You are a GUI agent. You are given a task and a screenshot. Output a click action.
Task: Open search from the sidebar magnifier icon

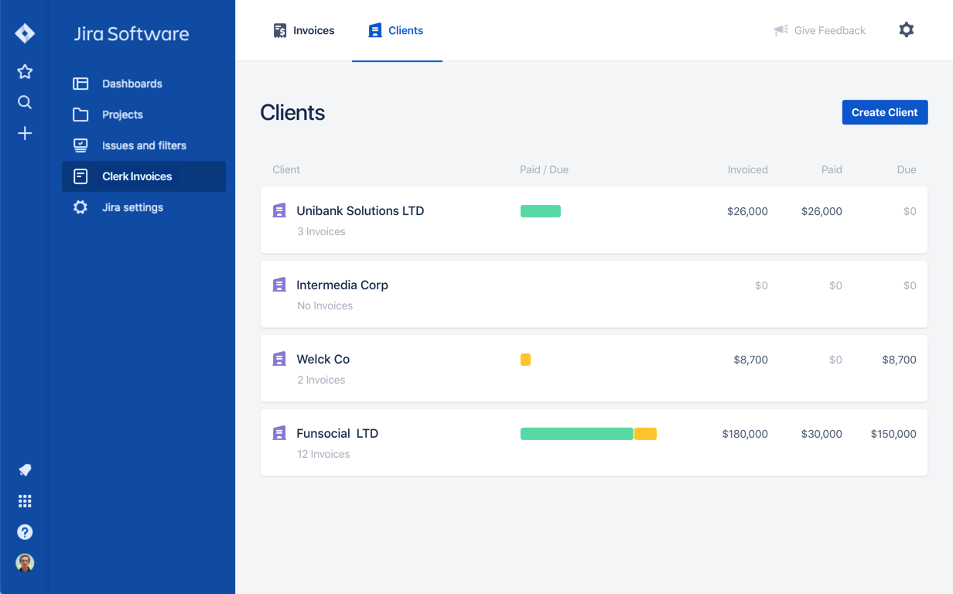[25, 102]
